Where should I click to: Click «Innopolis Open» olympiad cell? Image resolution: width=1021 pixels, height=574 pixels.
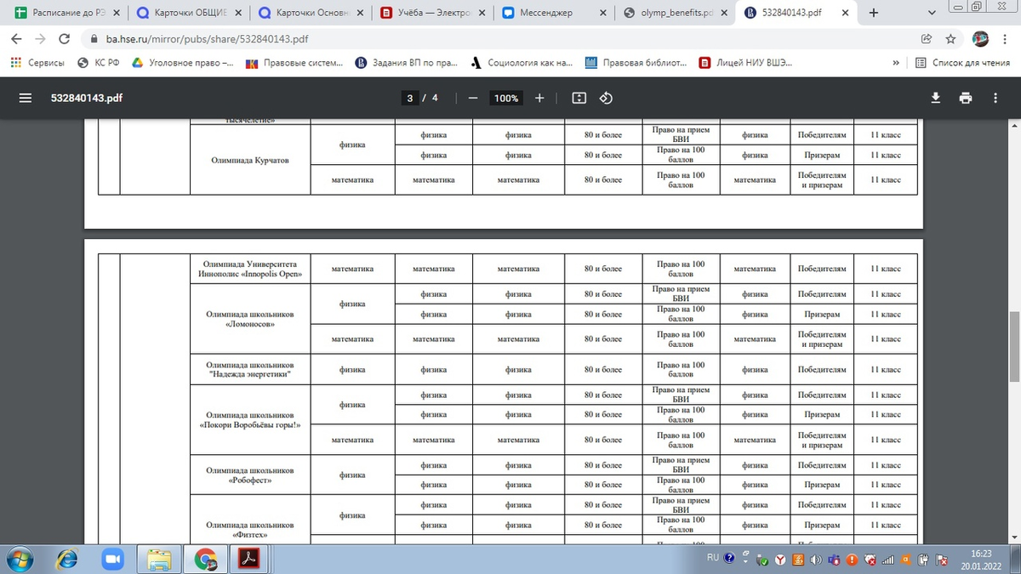pos(250,269)
